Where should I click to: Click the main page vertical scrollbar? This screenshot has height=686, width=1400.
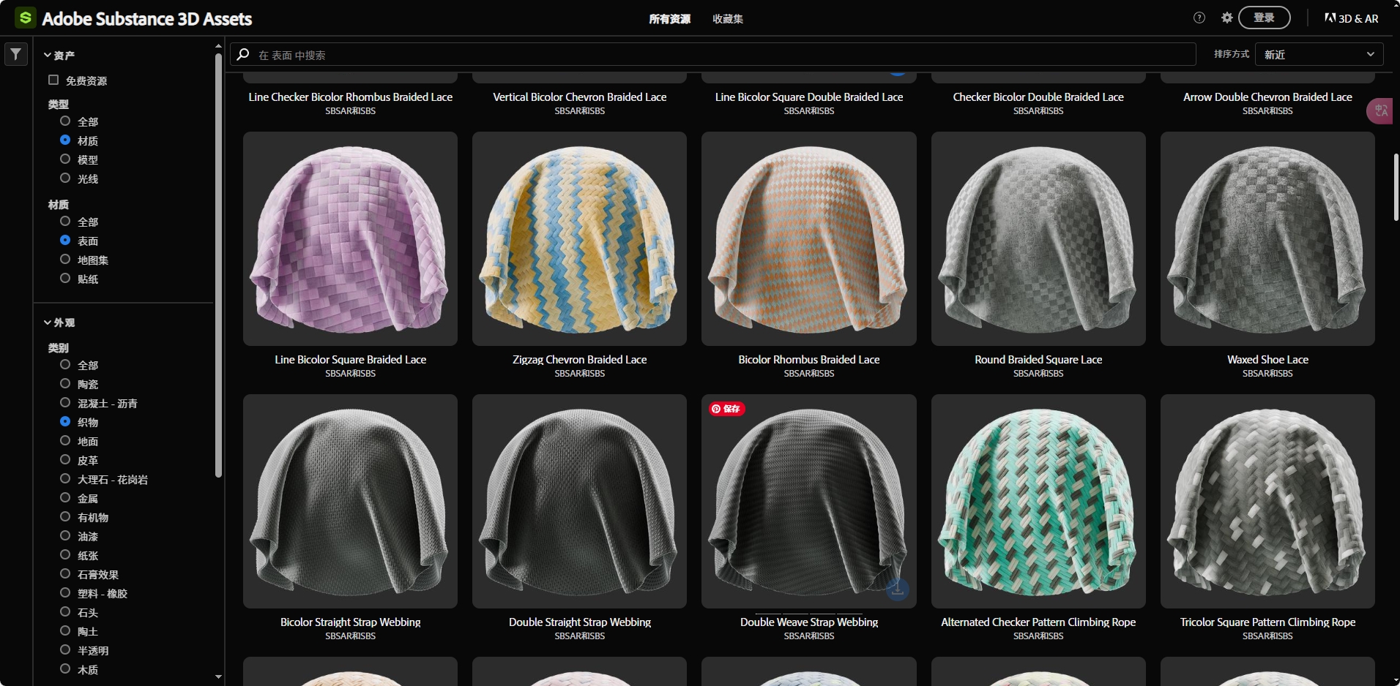1396,186
